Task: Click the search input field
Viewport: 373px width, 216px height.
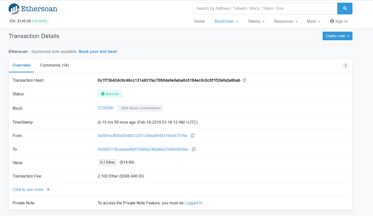Action: [265, 8]
